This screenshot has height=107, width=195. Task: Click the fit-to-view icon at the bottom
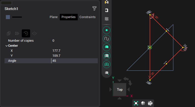coord(136,103)
